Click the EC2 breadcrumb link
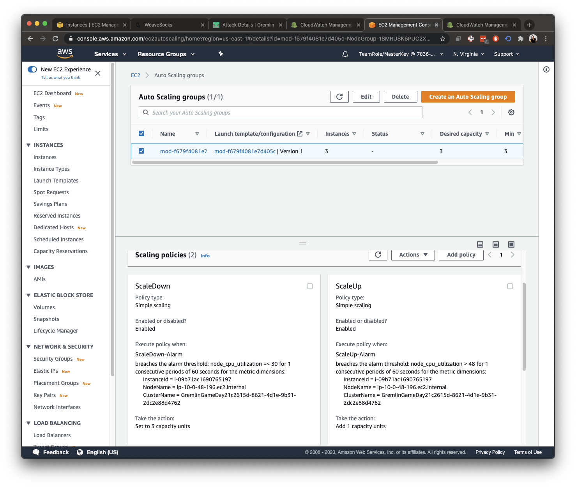Image resolution: width=576 pixels, height=487 pixels. (136, 75)
